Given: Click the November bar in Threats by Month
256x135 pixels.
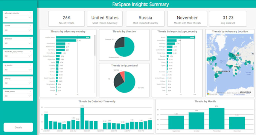Looking at the screenshot, I should (x=216, y=119).
